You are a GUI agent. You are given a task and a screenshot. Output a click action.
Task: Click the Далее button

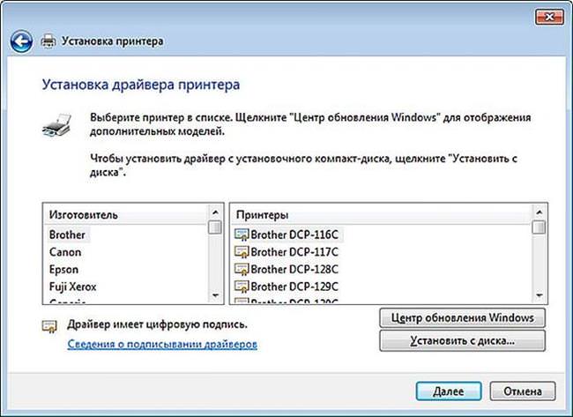(x=449, y=391)
